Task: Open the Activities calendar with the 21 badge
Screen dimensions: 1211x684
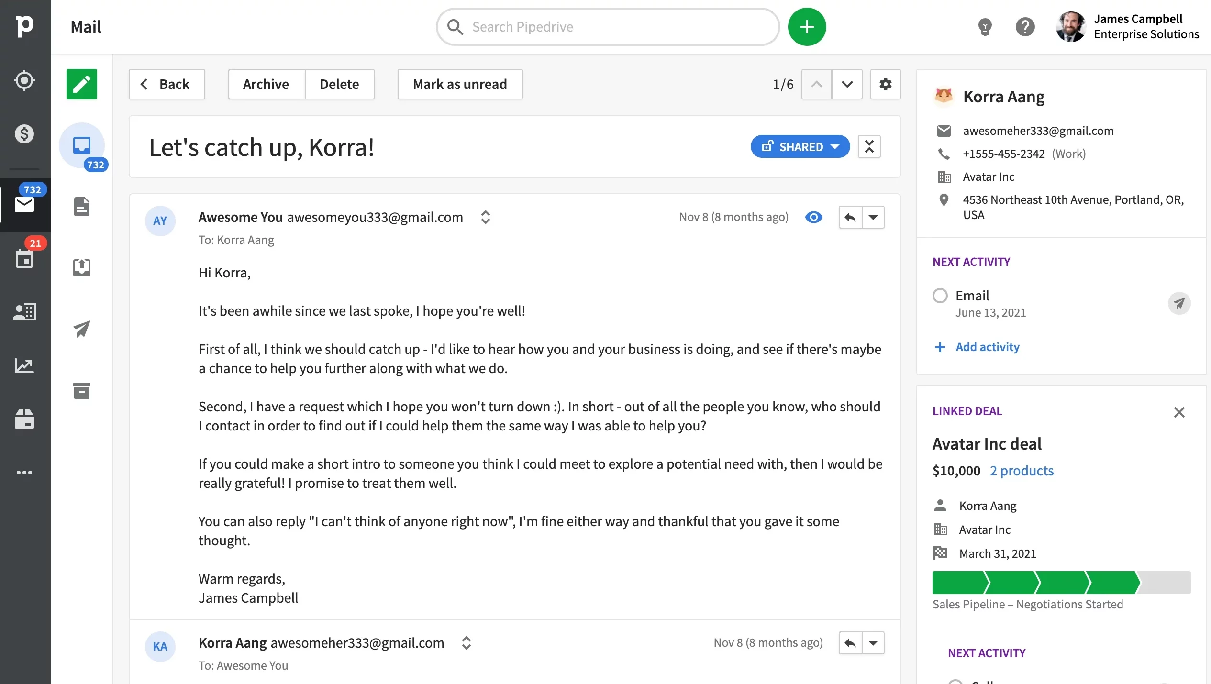Action: [24, 258]
